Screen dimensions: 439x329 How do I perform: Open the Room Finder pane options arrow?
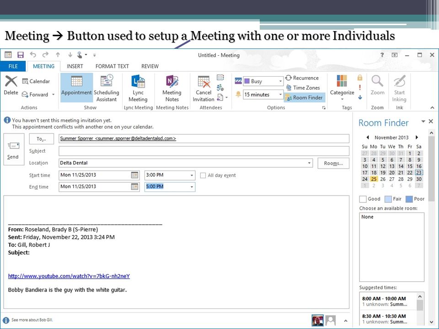[423, 121]
